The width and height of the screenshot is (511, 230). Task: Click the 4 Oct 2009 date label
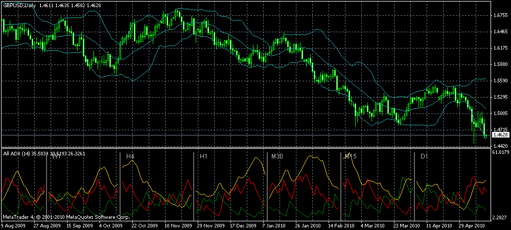click(110, 225)
